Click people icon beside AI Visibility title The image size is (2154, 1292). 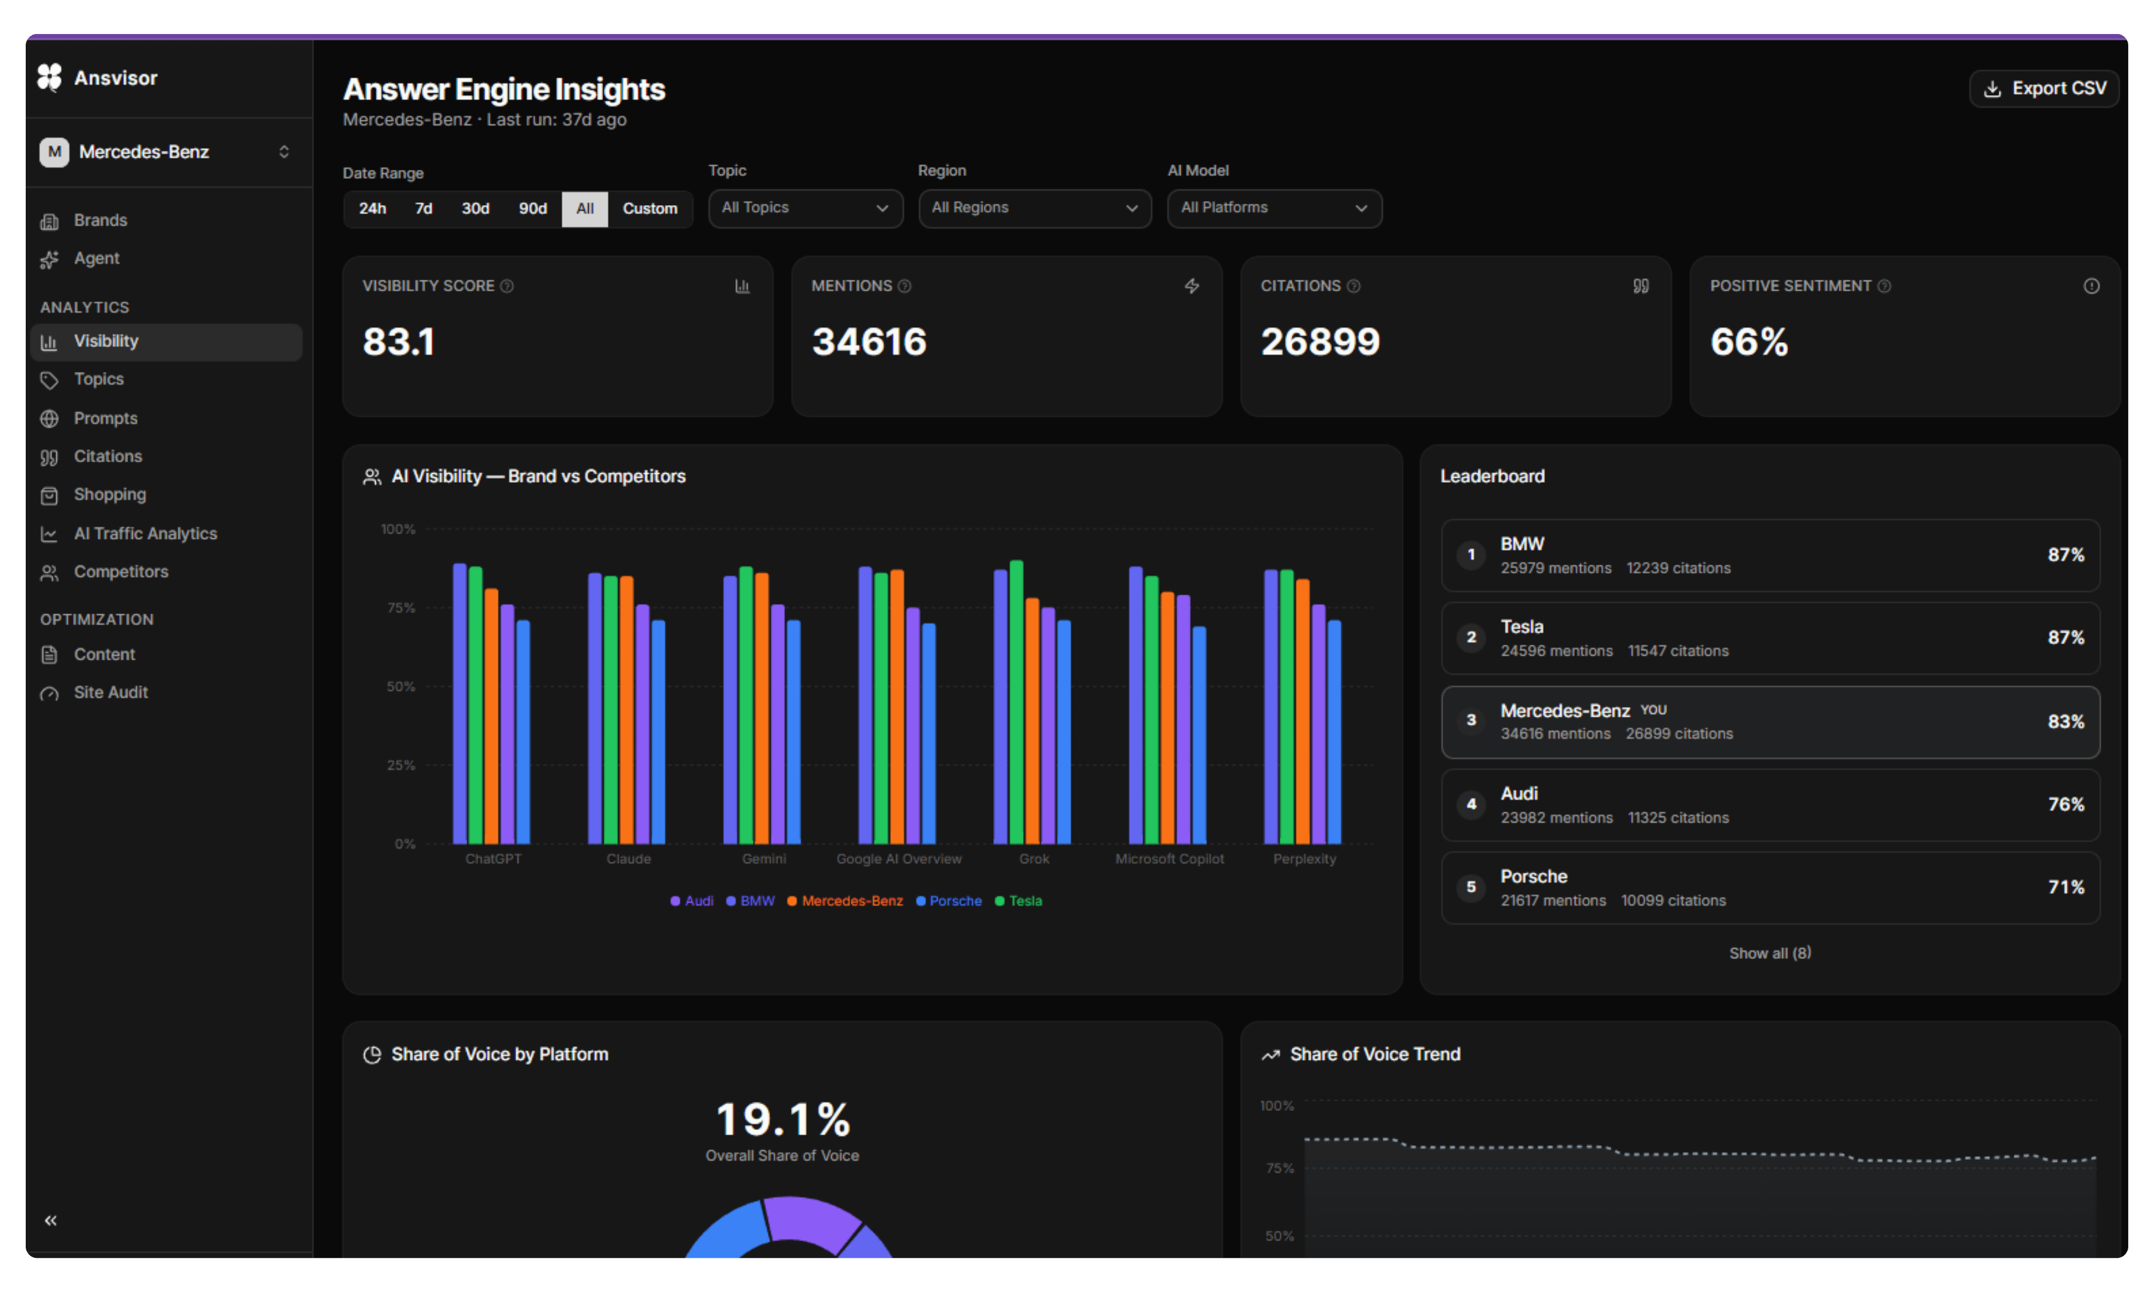tap(372, 477)
